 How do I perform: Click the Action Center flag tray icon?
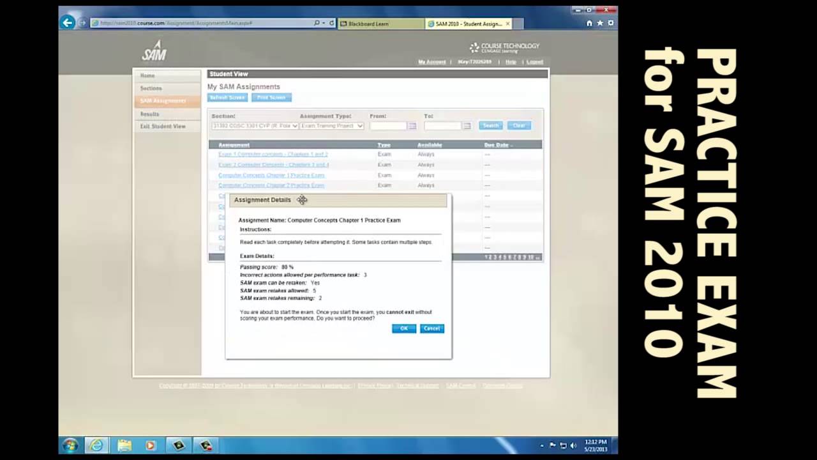(553, 445)
